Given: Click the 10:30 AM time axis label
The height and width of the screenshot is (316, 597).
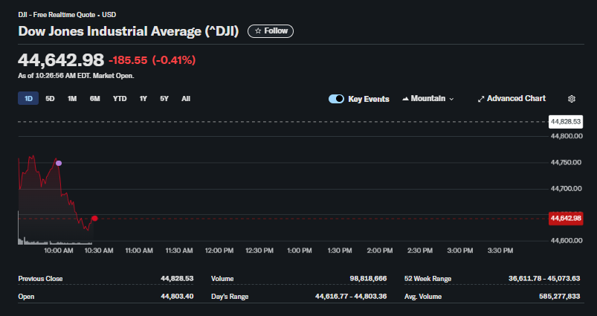Looking at the screenshot, I should click(x=99, y=251).
